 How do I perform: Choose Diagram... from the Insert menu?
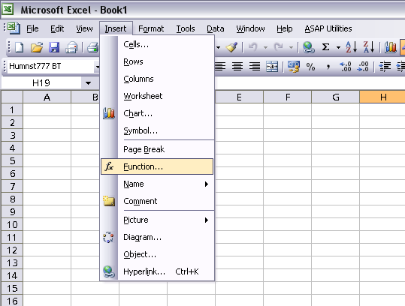coord(157,237)
